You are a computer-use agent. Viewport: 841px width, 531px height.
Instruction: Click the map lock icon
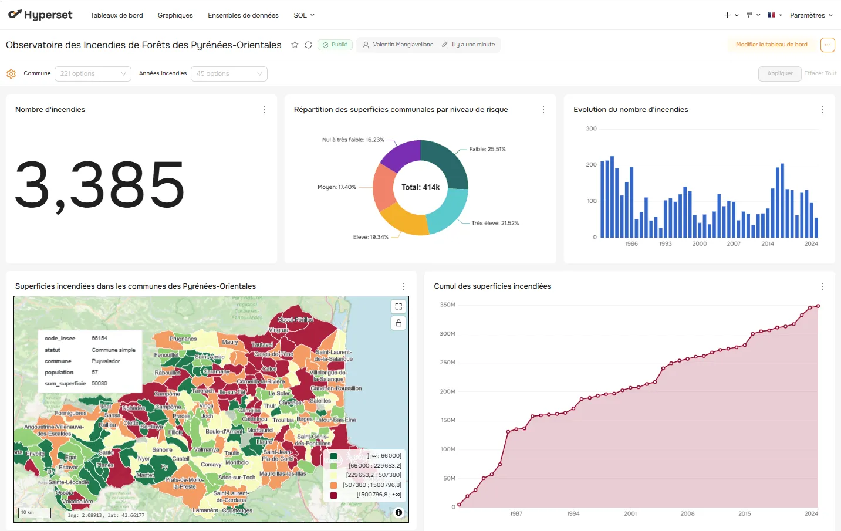point(398,323)
